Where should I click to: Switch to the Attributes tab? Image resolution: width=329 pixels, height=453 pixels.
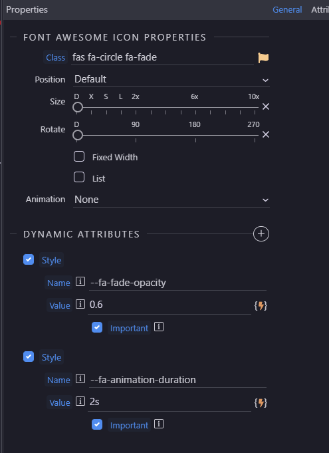320,10
